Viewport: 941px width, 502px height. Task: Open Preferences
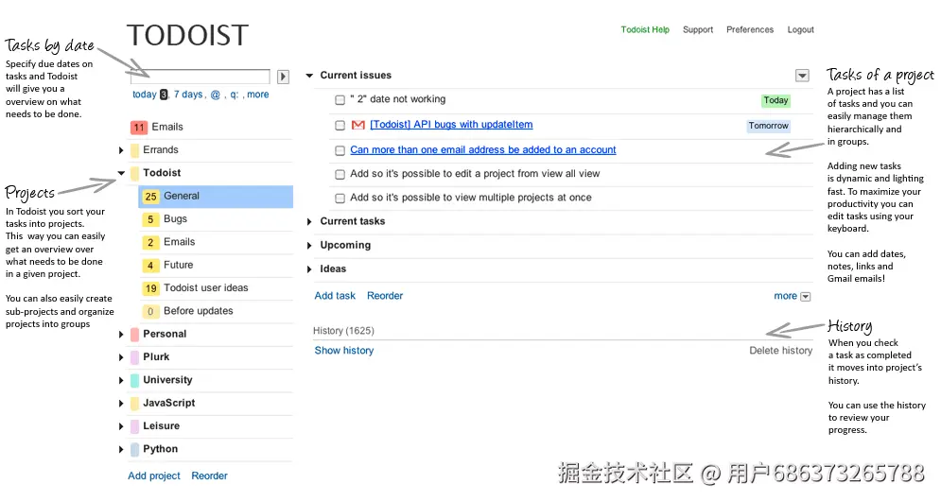[x=750, y=29]
